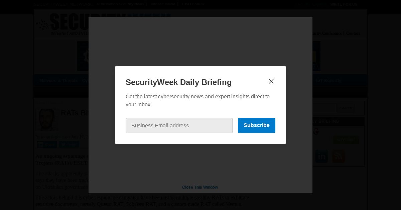
Task: Share article via LinkedIn Share button
Action: [47, 145]
